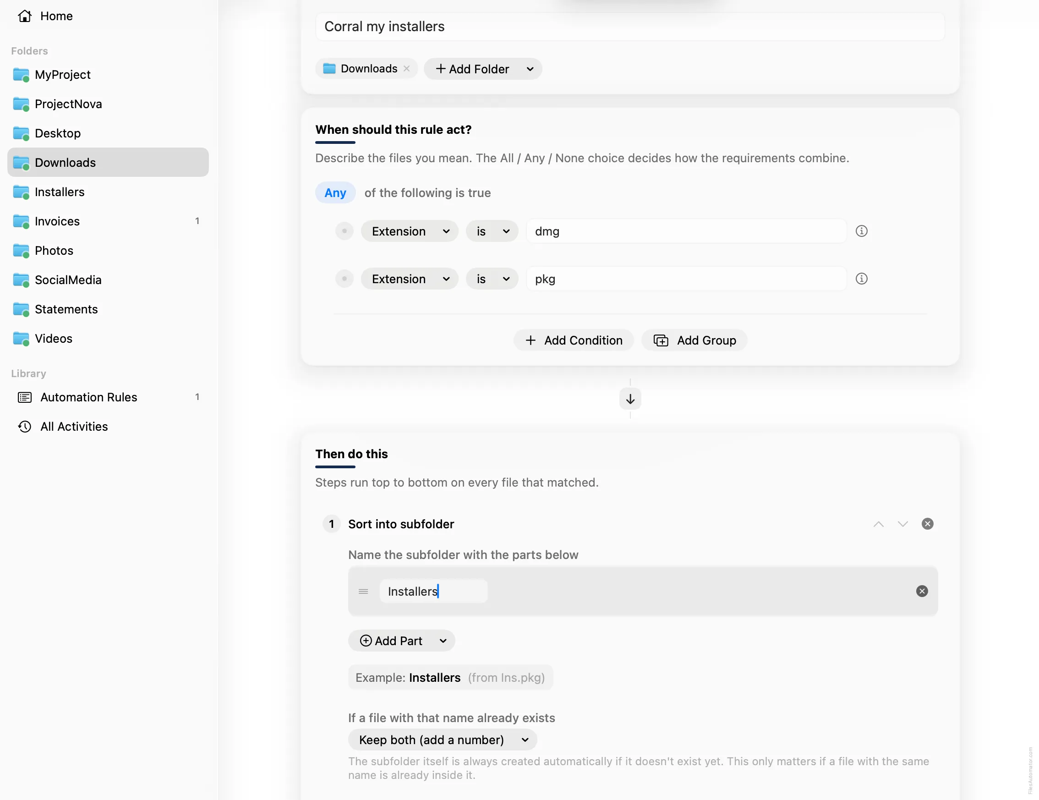
Task: Open Extension dropdown on pkg row
Action: point(410,279)
